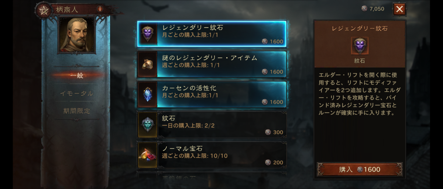Select the 一般 tab

coord(77,76)
